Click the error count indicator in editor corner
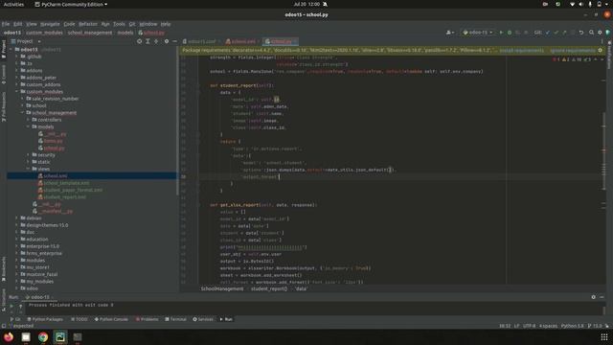 (x=556, y=59)
